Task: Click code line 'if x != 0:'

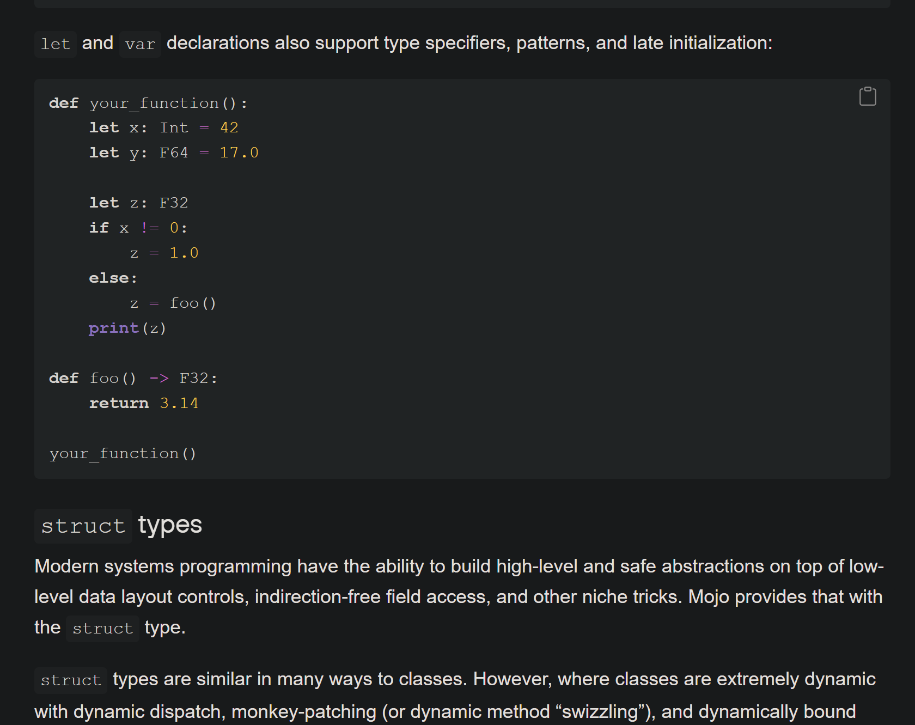Action: (x=138, y=228)
